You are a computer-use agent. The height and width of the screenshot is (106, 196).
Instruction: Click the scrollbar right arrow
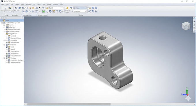coord(194,104)
